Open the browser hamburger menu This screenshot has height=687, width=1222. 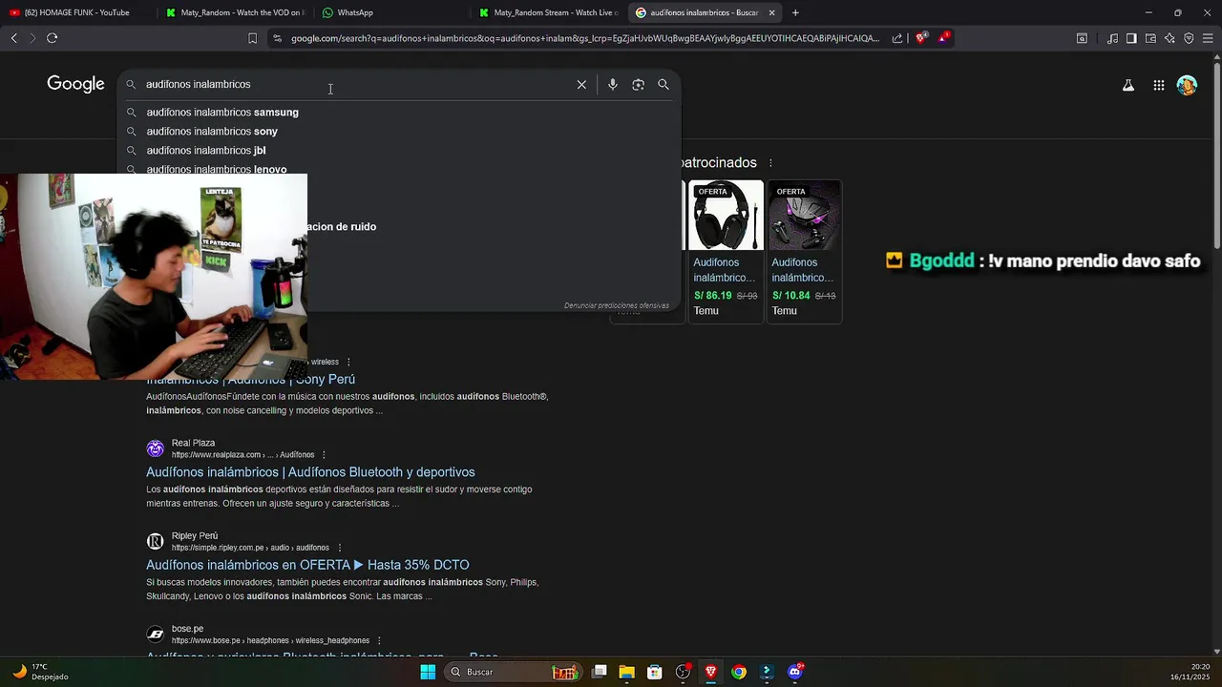[x=1208, y=38]
